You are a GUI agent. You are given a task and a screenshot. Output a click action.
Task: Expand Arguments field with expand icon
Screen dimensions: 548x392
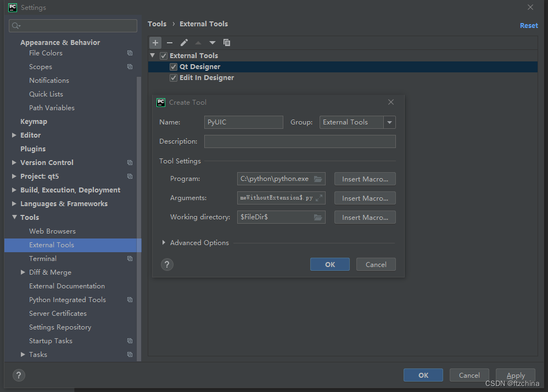(318, 198)
